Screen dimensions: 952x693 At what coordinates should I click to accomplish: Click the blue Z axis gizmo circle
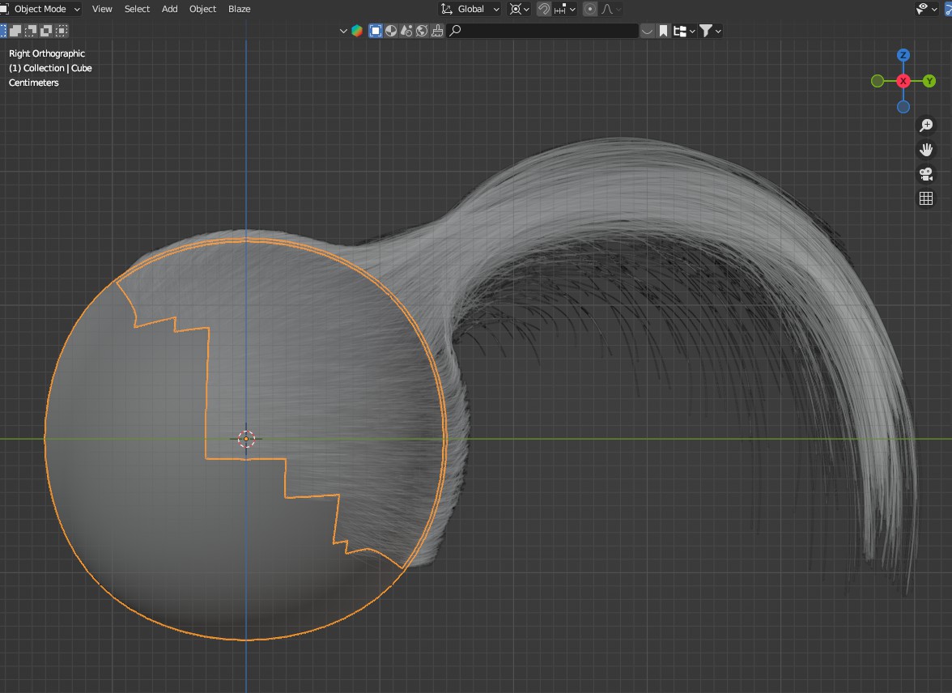pyautogui.click(x=903, y=55)
